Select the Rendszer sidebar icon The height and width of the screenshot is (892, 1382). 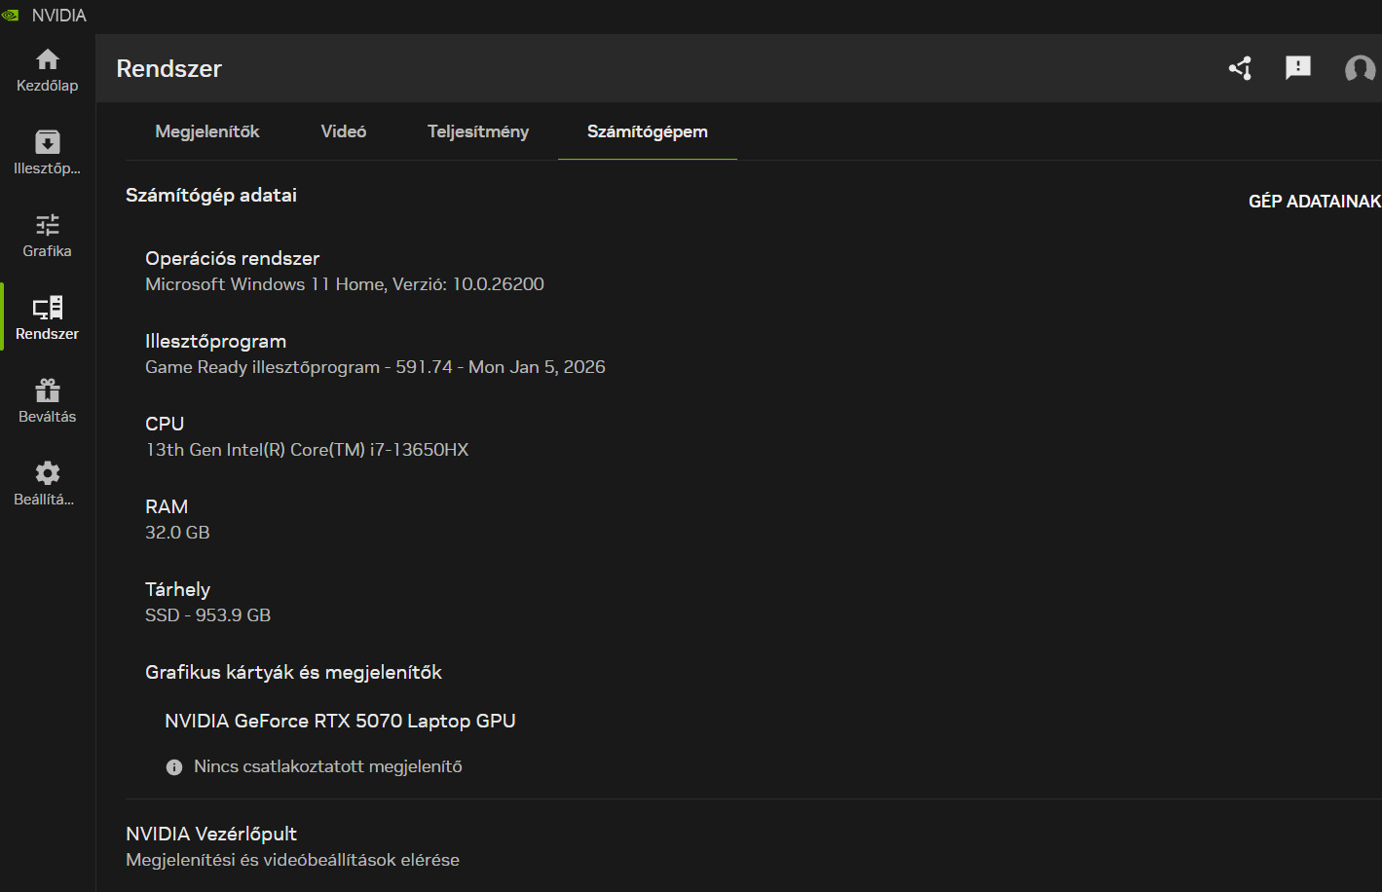(x=48, y=308)
